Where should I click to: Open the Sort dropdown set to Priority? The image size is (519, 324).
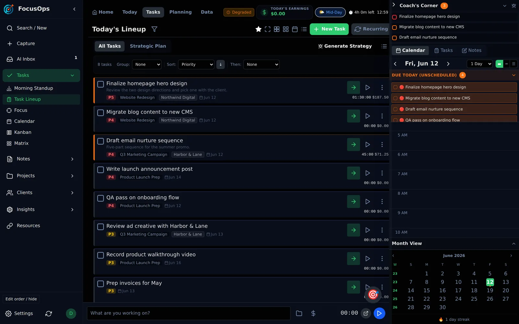(x=196, y=64)
